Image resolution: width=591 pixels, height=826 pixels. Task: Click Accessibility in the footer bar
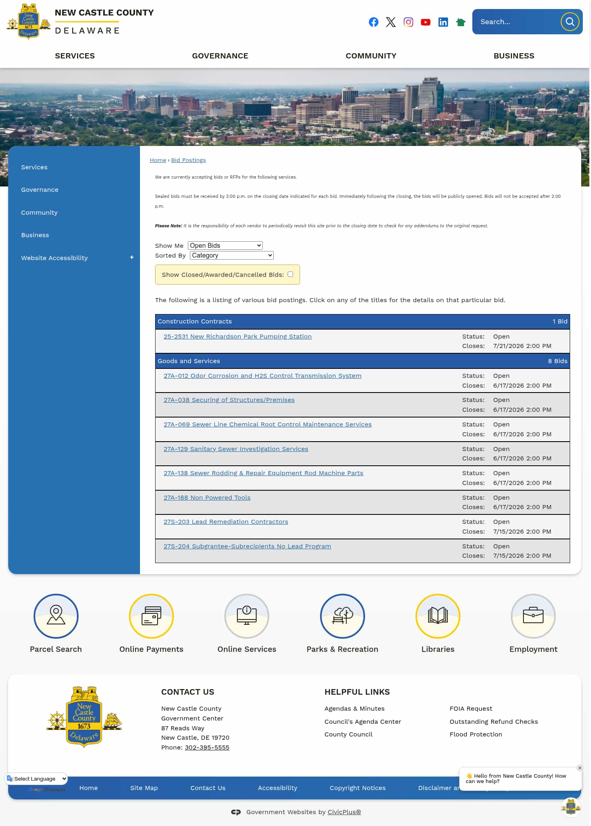(x=277, y=788)
